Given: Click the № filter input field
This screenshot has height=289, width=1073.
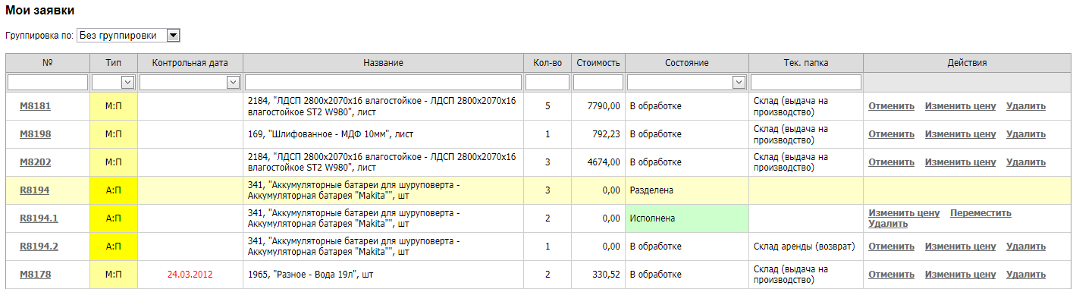Looking at the screenshot, I should tap(48, 82).
